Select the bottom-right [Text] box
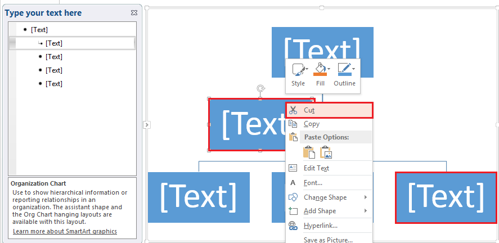 tap(446, 197)
